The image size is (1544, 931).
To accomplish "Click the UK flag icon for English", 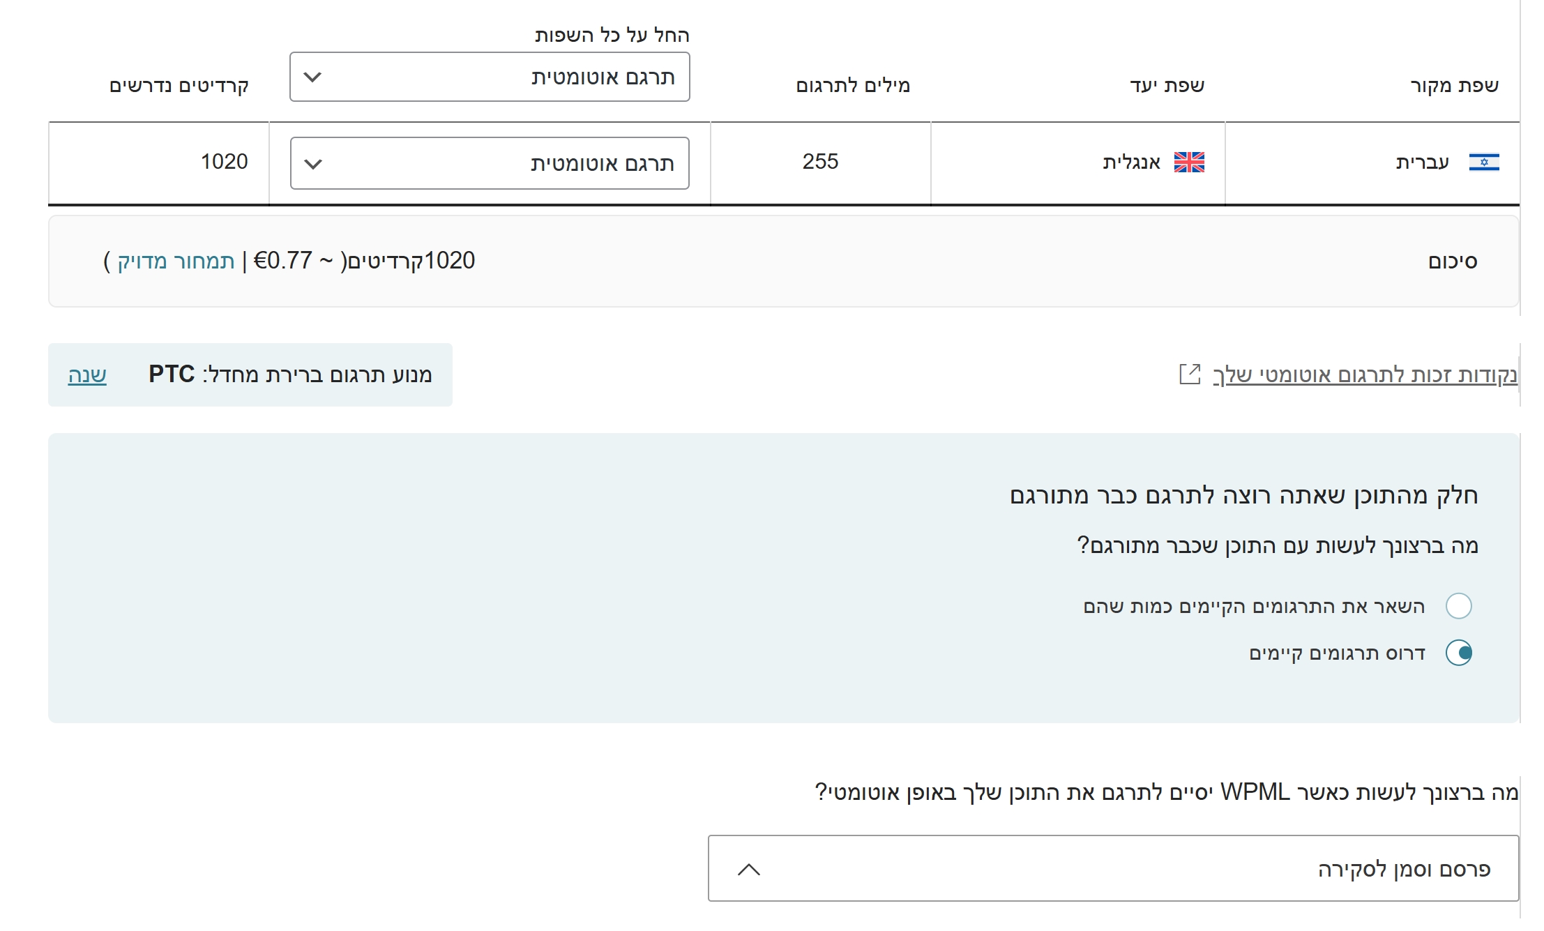I will 1189,162.
